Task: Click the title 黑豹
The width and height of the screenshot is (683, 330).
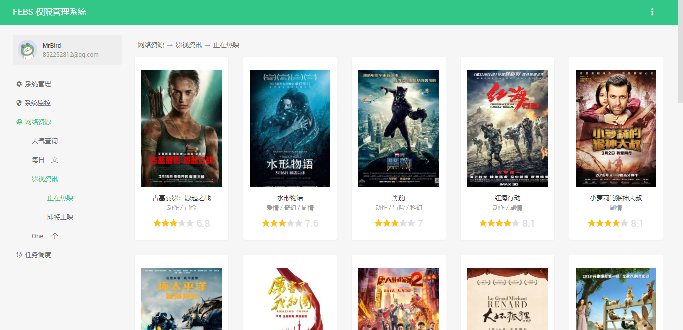Action: click(x=399, y=198)
